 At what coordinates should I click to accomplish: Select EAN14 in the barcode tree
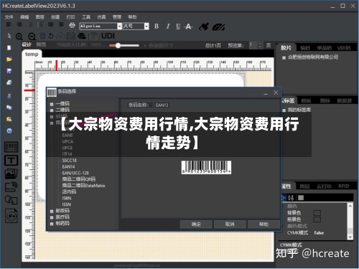click(68, 166)
